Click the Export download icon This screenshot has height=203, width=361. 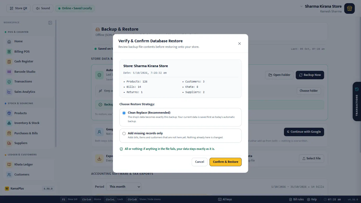(99, 159)
